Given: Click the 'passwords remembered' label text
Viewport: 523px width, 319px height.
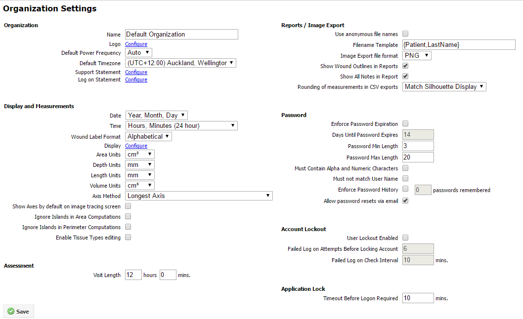Looking at the screenshot, I should pyautogui.click(x=462, y=190).
